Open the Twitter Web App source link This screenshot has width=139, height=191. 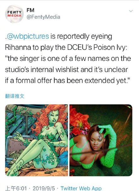pyautogui.click(x=81, y=188)
